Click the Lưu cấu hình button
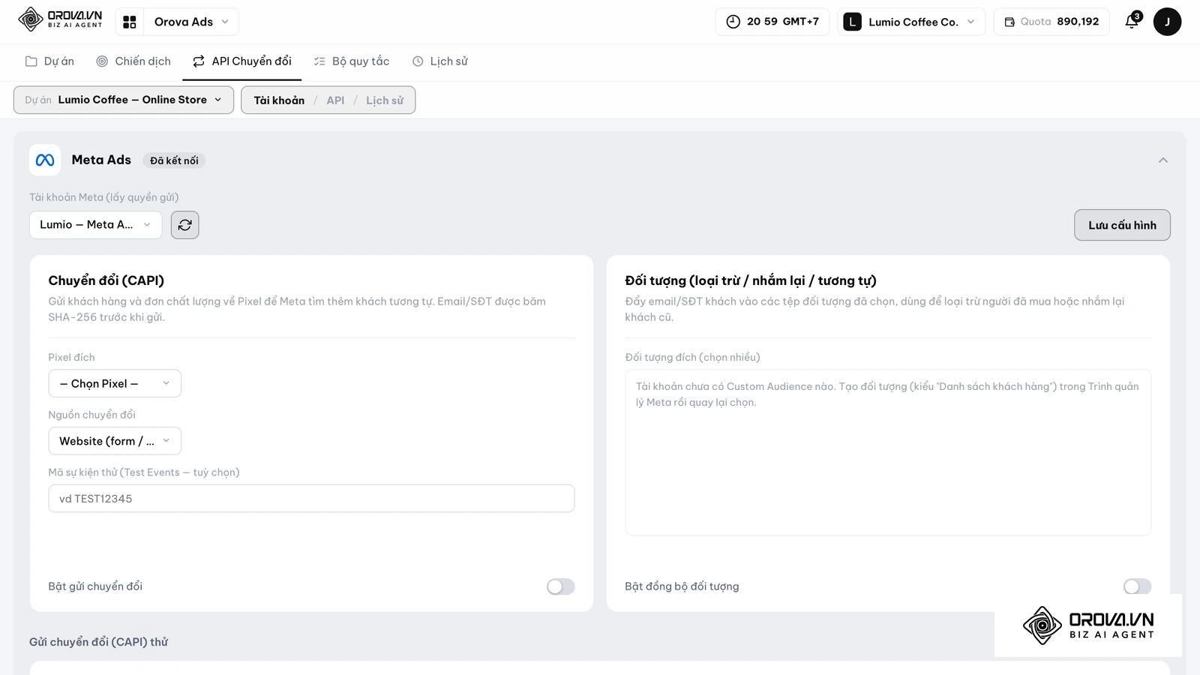1200x675 pixels. [x=1122, y=225]
